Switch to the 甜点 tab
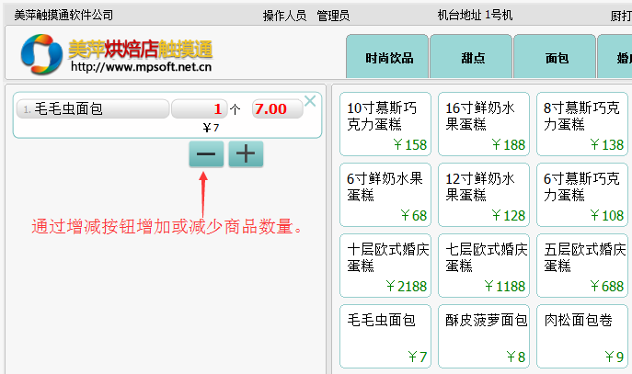Screen dimensions: 632x374 pyautogui.click(x=473, y=58)
